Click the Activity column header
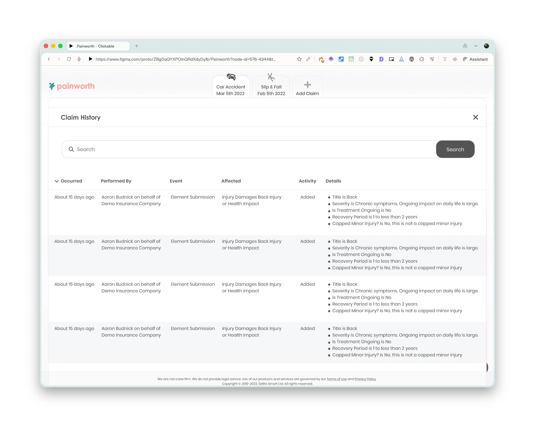This screenshot has height=427, width=535. coord(307,181)
